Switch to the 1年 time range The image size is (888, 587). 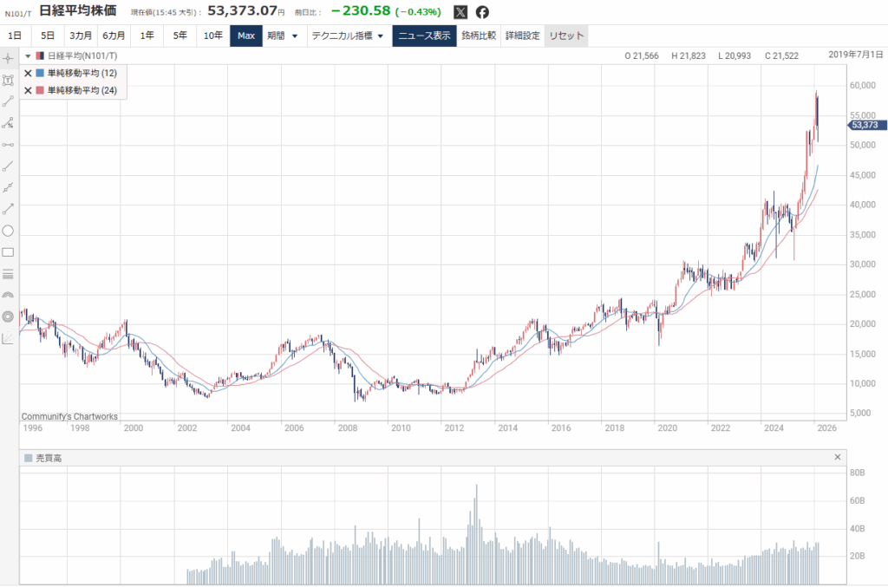[147, 36]
